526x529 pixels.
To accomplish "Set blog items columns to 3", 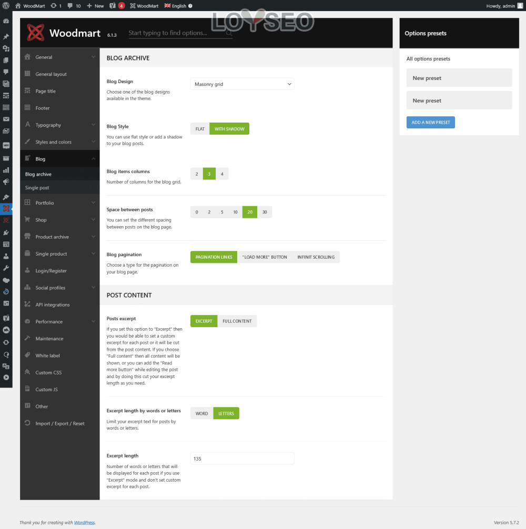I will point(209,174).
